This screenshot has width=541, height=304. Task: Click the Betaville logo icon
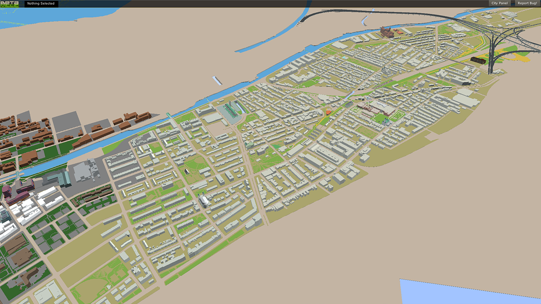tap(9, 4)
